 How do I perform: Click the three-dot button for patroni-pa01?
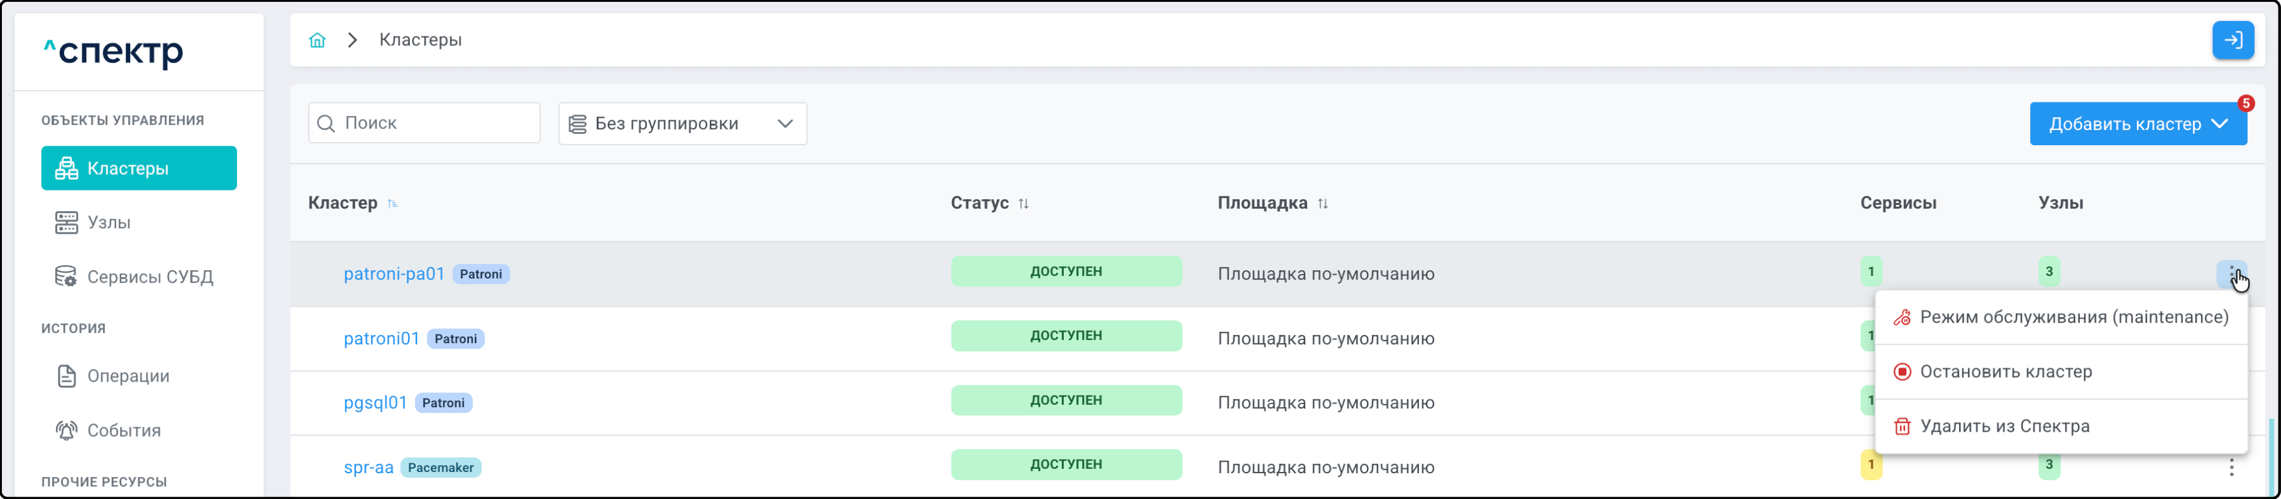tap(2231, 273)
